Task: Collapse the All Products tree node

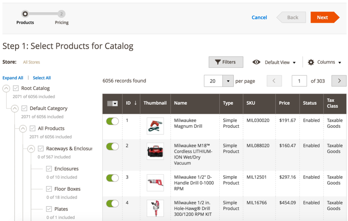Action: (x=23, y=128)
